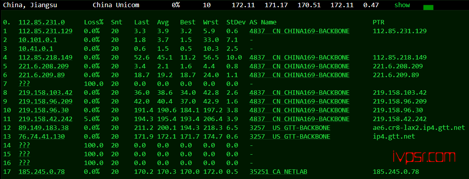Viewport: 469px width, 179px height.
Task: Click the 0.47 value in the header row
Action: [x=371, y=5]
